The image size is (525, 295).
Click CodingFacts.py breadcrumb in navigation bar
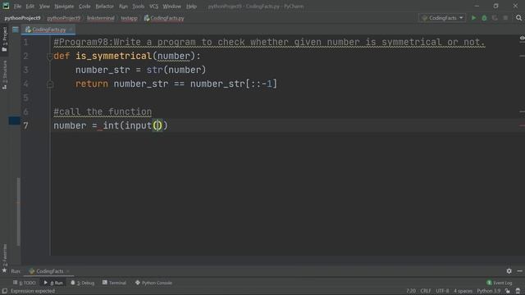pyautogui.click(x=164, y=18)
